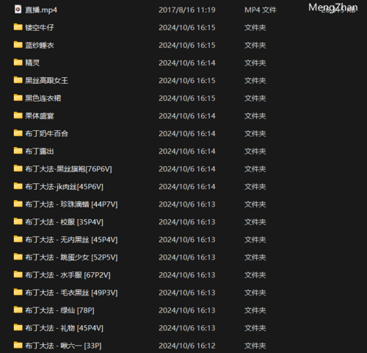
Task: Select the name 布丁大法 - 啾六一 [33P]
Action: (x=63, y=346)
